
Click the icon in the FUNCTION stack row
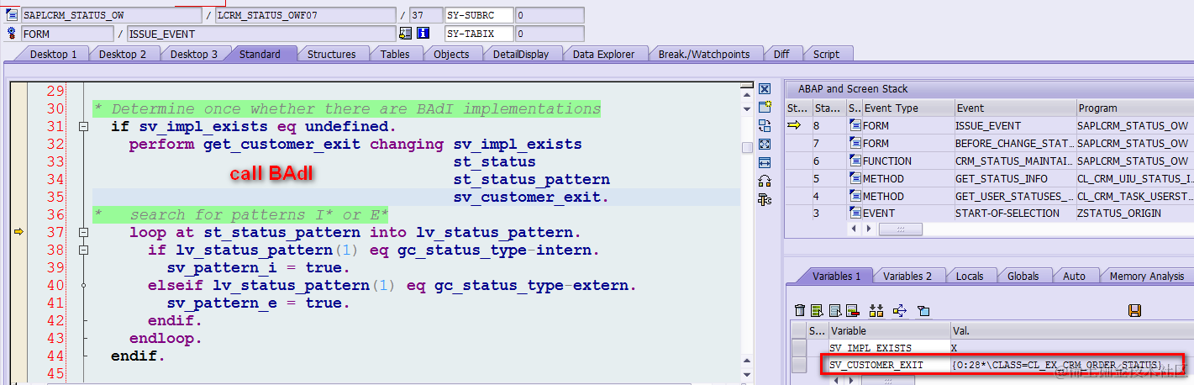point(855,161)
